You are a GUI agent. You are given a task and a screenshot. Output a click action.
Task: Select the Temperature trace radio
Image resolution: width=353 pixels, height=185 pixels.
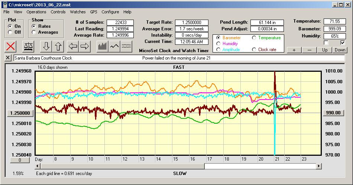[254, 38]
